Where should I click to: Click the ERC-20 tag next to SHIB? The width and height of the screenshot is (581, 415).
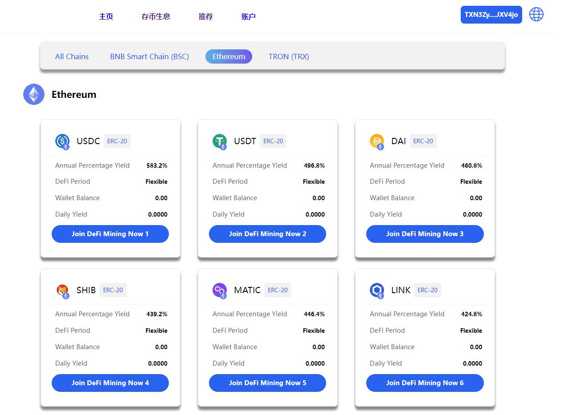pos(113,290)
